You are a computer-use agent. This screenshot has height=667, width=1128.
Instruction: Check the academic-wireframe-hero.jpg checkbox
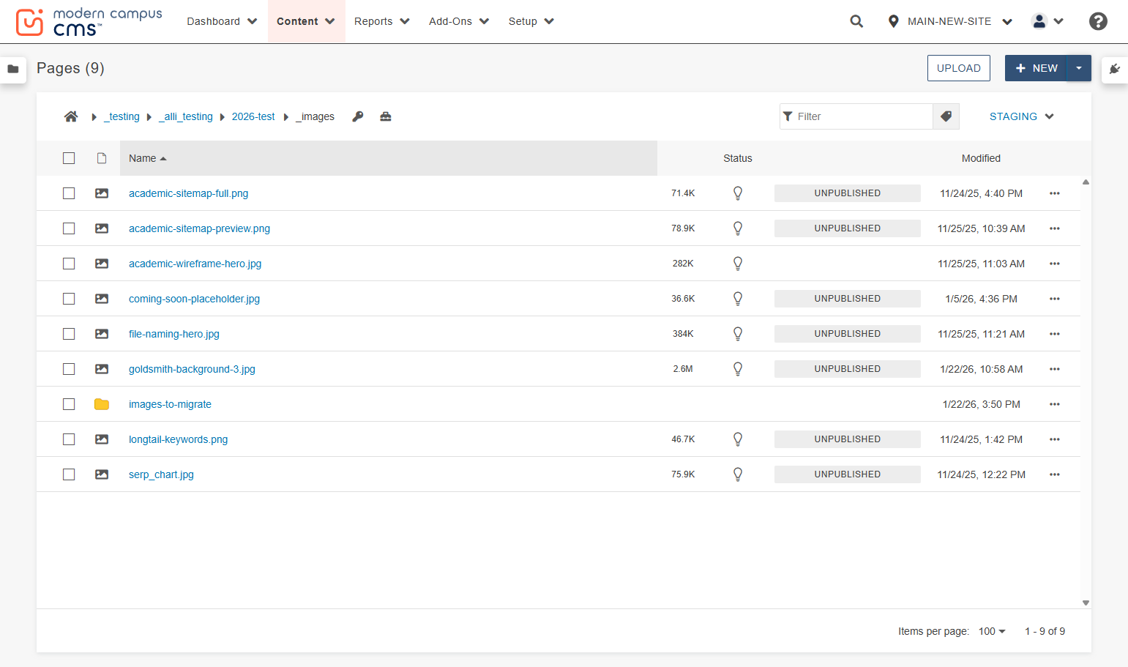(x=69, y=264)
